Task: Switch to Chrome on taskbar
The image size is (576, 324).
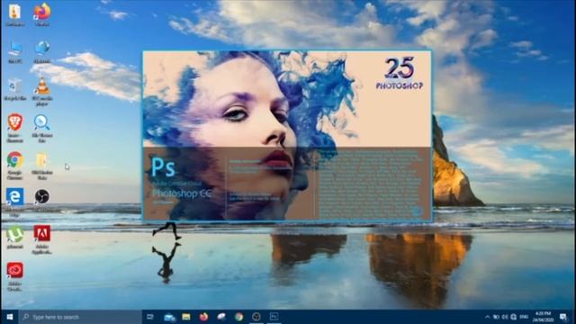Action: 238,317
